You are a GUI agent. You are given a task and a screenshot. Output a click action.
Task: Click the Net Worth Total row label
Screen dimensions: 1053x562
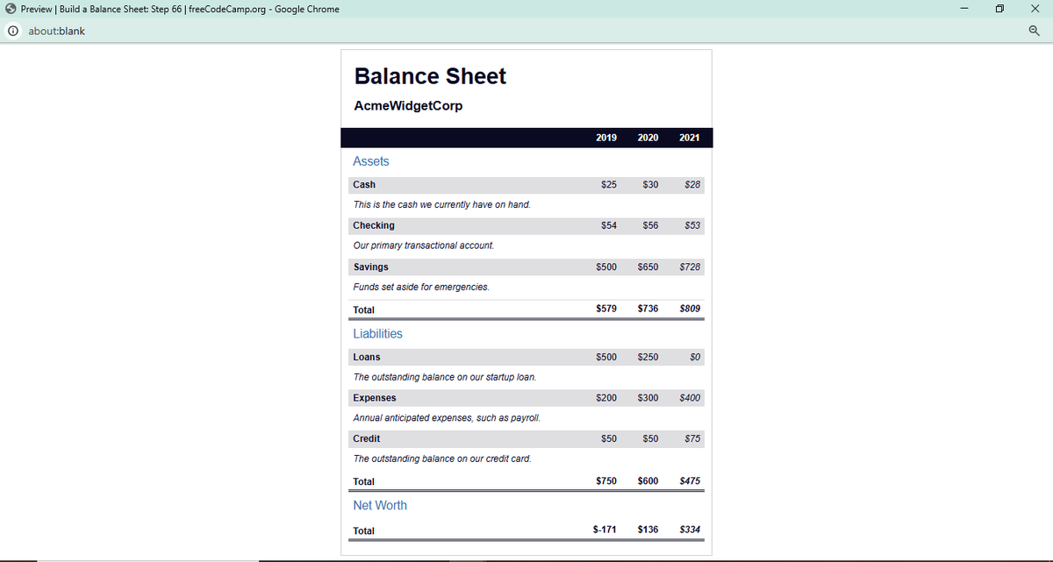pyautogui.click(x=363, y=531)
